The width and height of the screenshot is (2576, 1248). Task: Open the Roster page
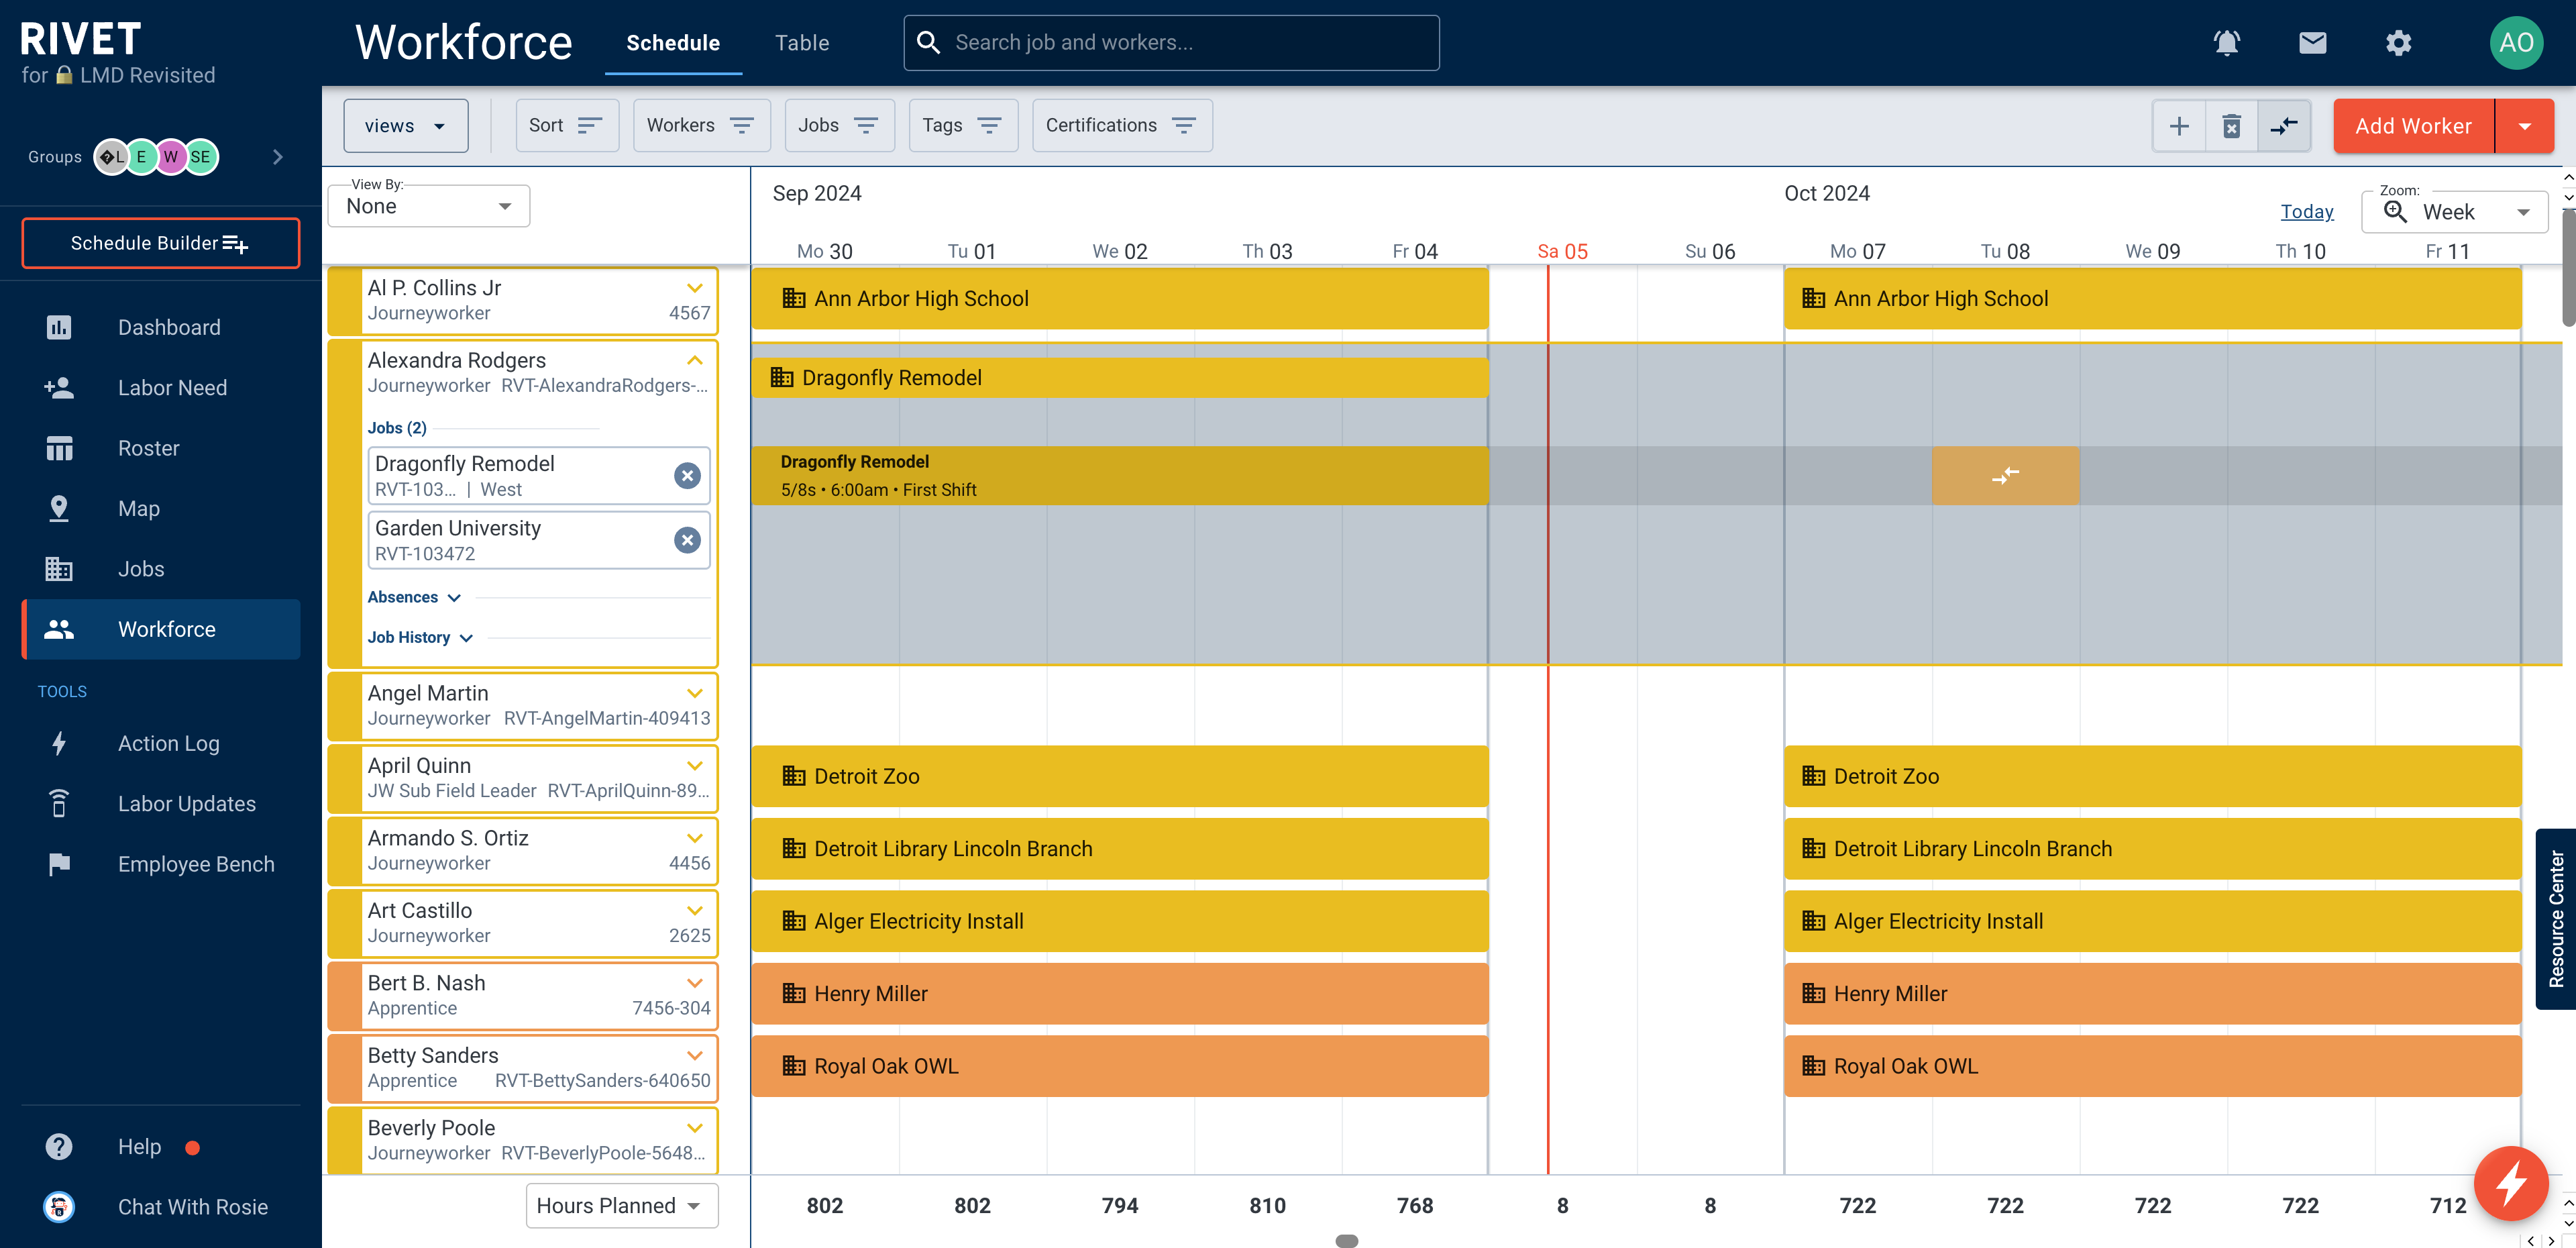(x=160, y=448)
